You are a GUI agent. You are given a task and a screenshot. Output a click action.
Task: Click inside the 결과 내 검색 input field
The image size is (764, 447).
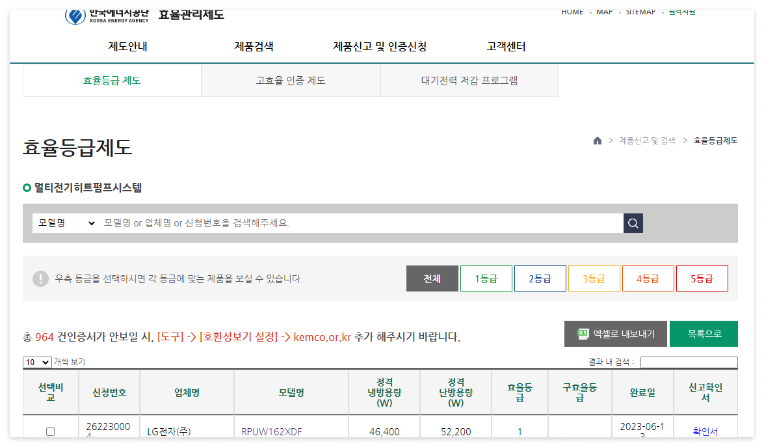click(689, 362)
